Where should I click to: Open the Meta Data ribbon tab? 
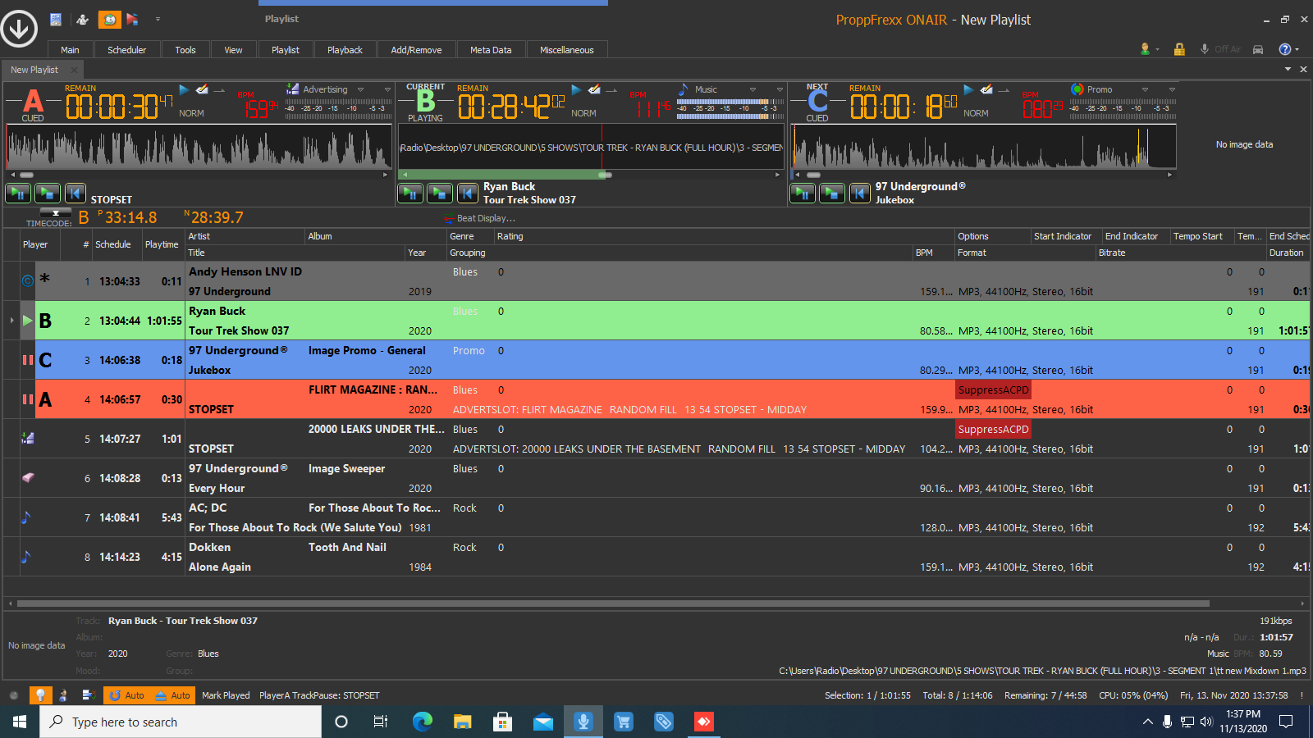491,50
